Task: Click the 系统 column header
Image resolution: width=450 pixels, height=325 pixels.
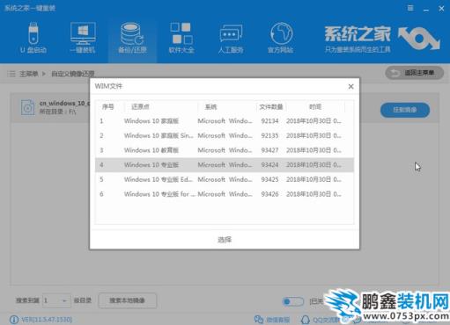Action: tap(210, 107)
